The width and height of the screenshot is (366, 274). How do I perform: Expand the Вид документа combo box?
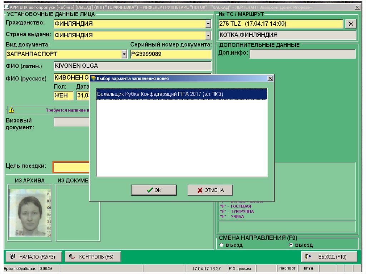tap(124, 54)
